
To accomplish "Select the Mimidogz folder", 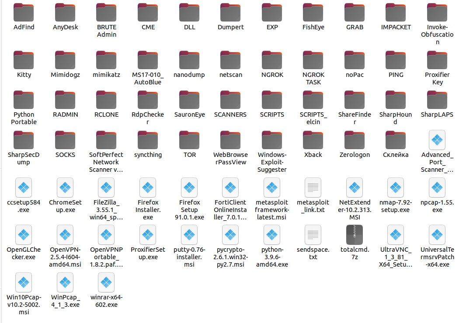I will point(65,60).
